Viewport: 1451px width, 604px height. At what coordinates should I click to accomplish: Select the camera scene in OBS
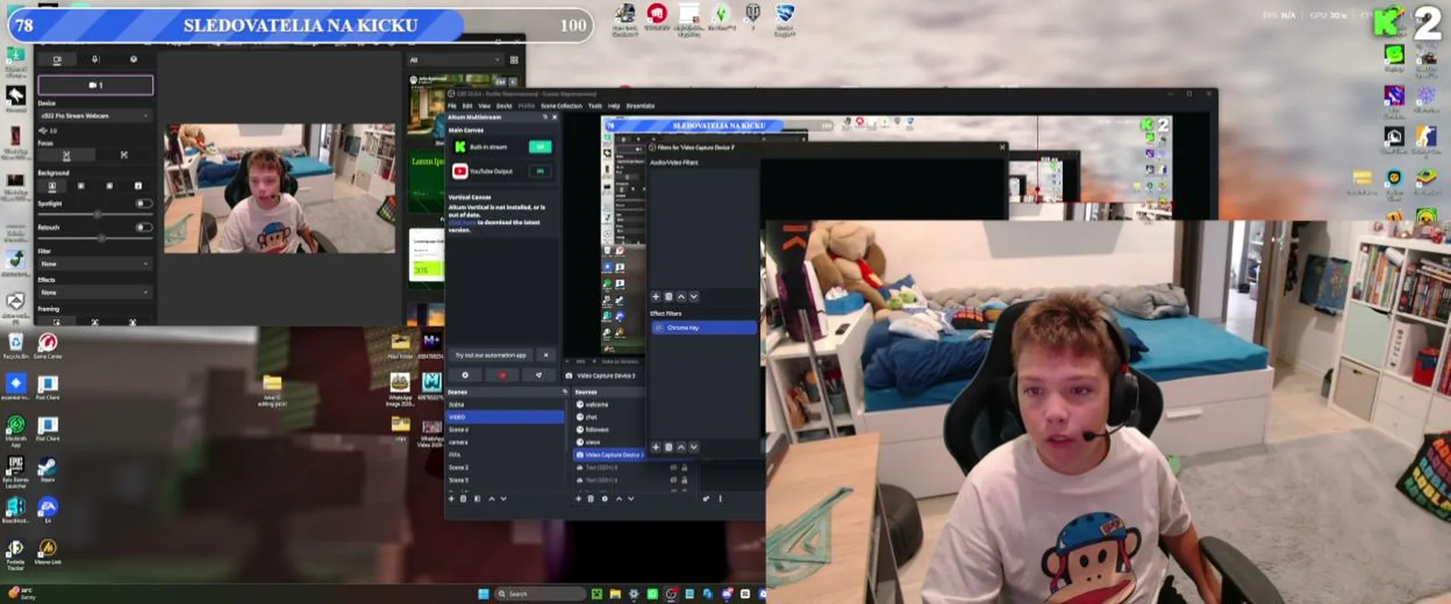(x=505, y=442)
